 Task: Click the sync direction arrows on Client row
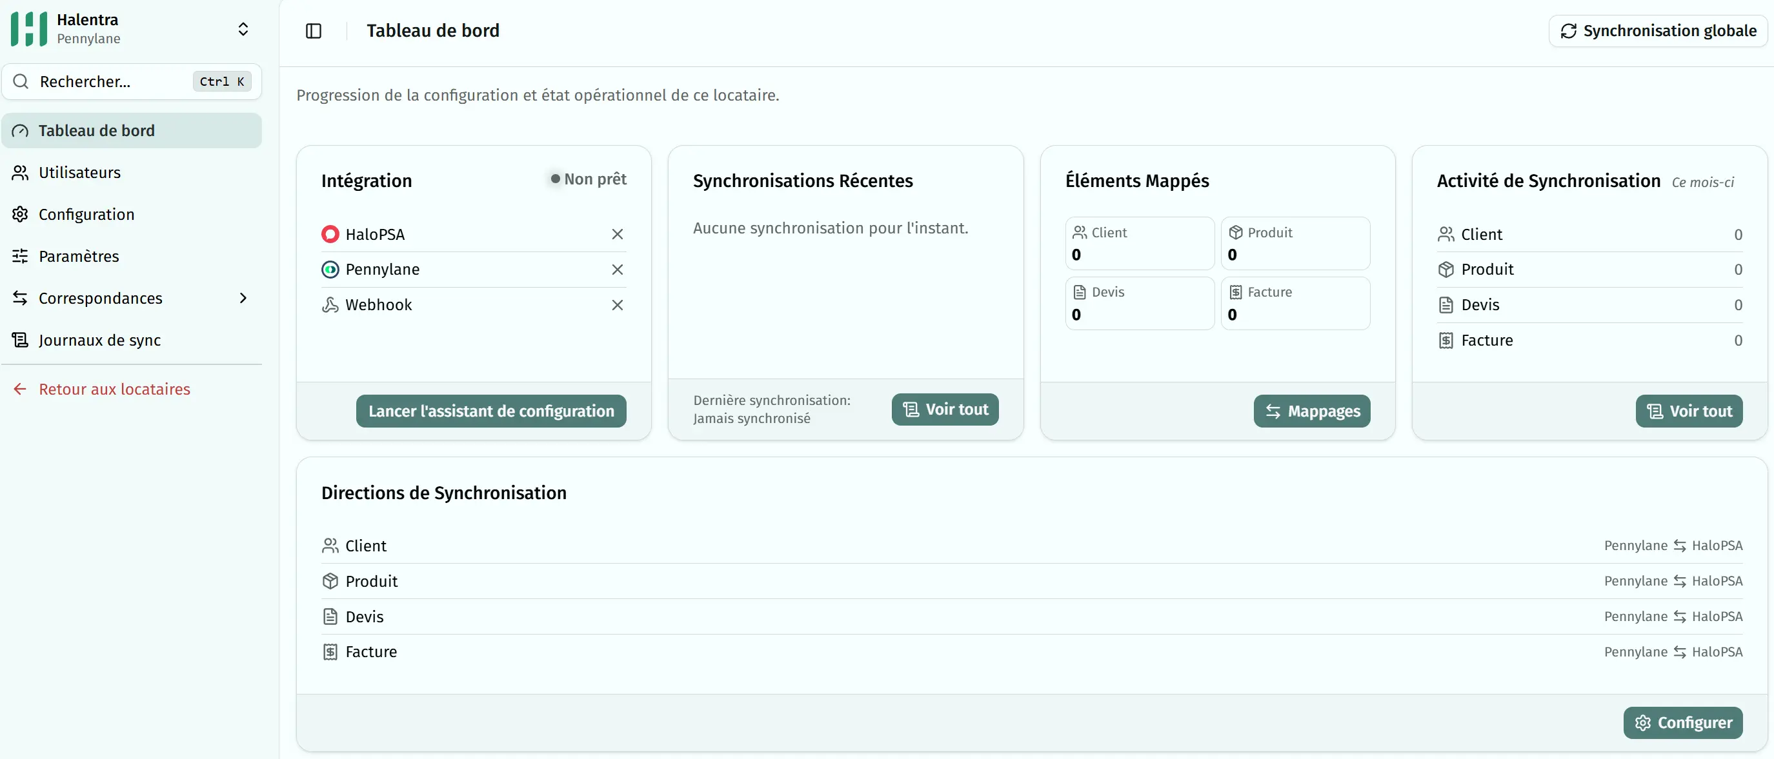tap(1680, 546)
